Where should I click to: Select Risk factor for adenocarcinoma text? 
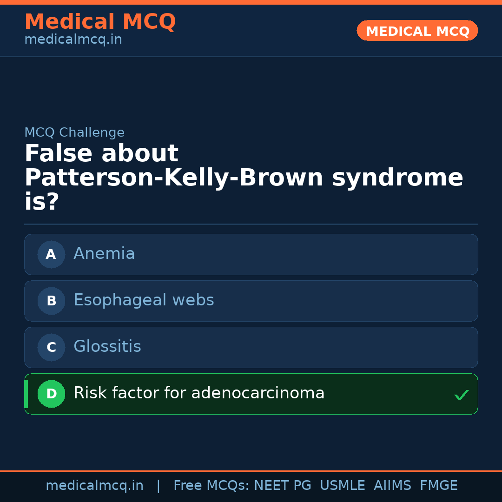[199, 393]
